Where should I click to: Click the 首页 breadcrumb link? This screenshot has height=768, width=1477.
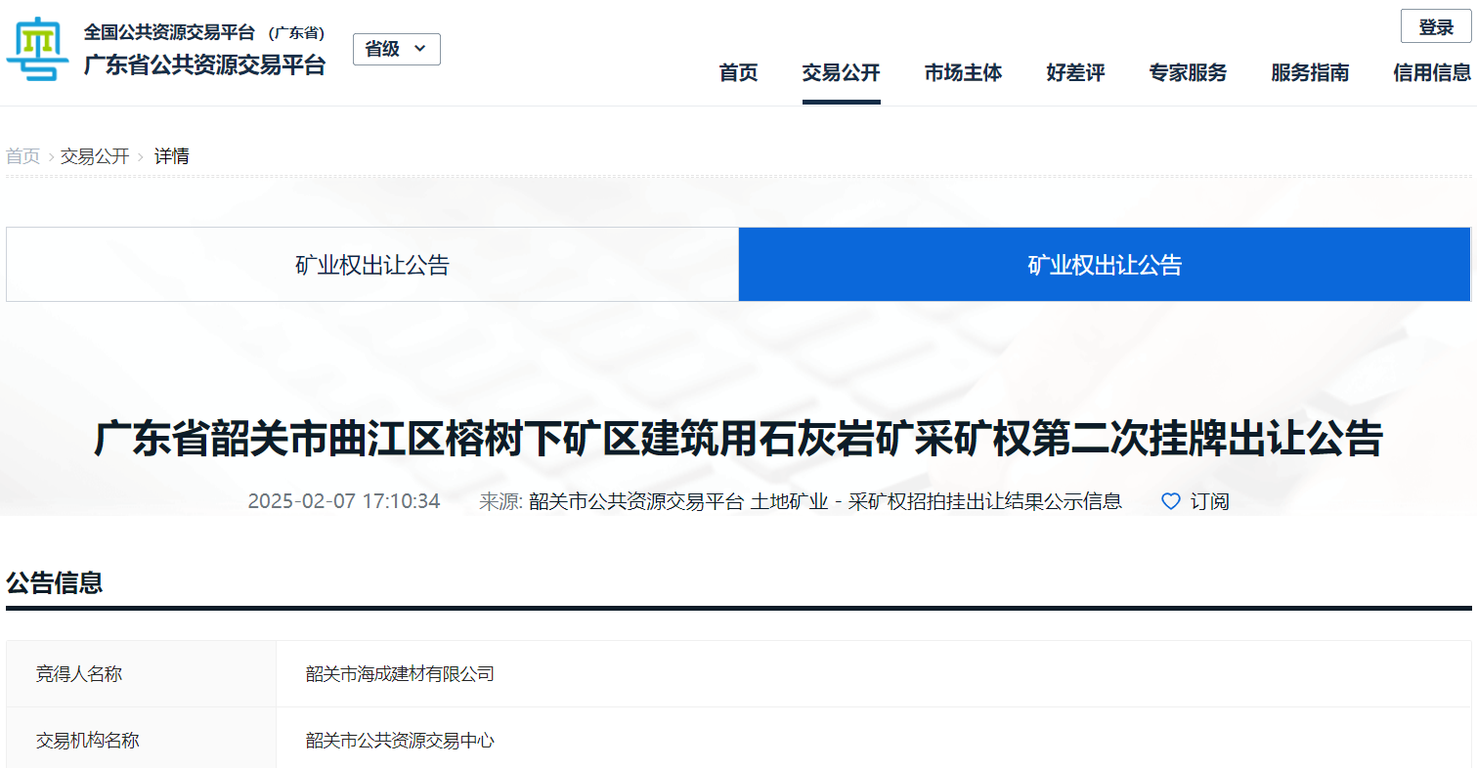click(23, 156)
